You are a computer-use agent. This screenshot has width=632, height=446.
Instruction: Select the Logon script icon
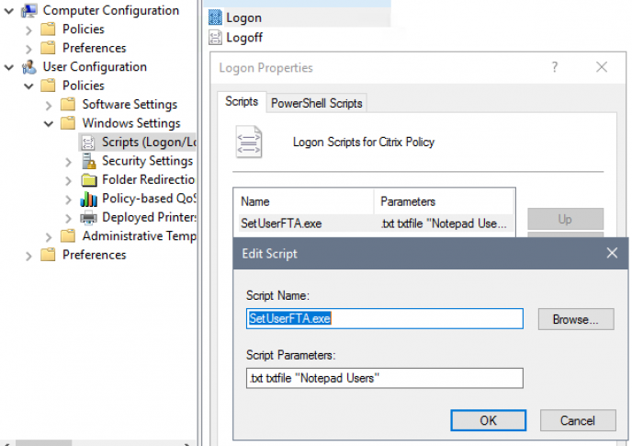pyautogui.click(x=215, y=17)
